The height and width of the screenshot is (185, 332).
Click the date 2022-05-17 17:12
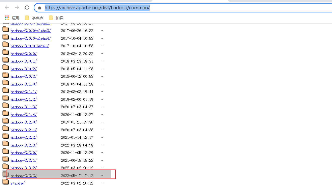pyautogui.click(x=77, y=176)
